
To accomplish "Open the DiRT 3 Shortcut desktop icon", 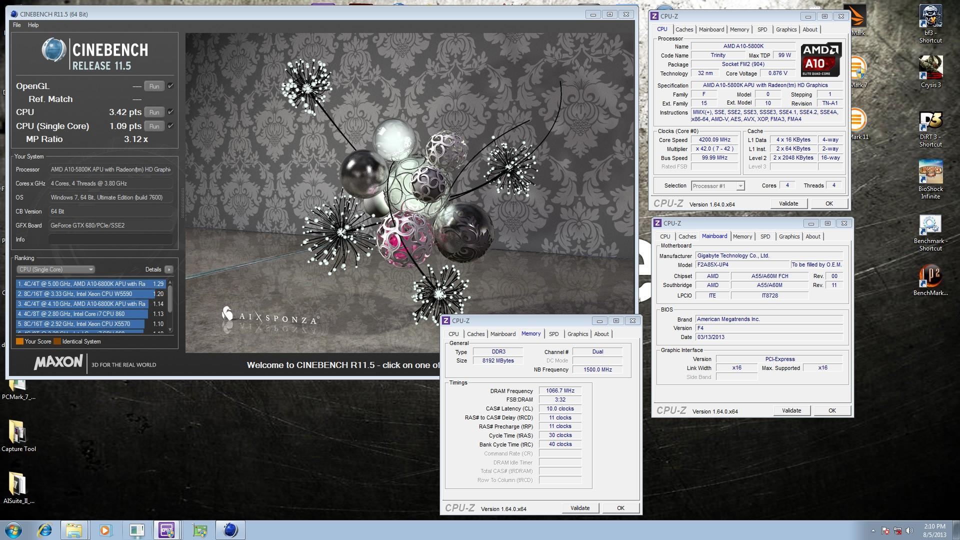I will [x=930, y=129].
